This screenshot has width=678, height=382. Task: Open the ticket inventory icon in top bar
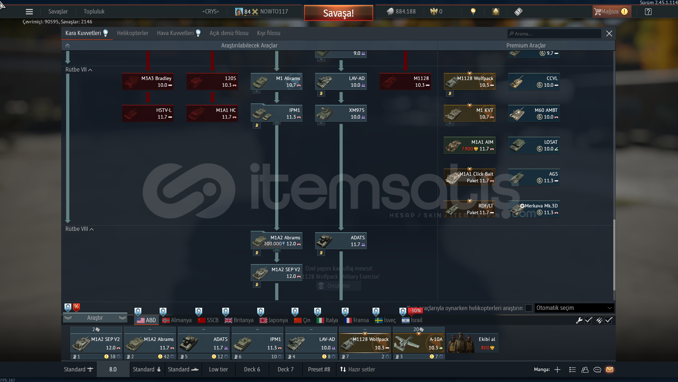[x=518, y=11]
